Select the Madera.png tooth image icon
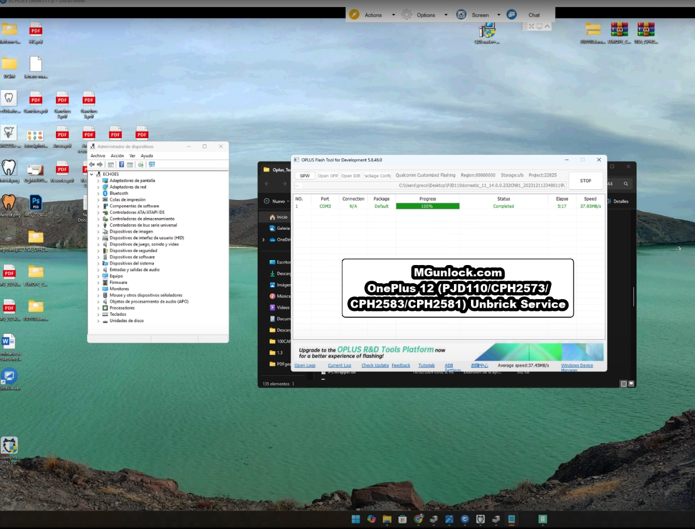 9,206
